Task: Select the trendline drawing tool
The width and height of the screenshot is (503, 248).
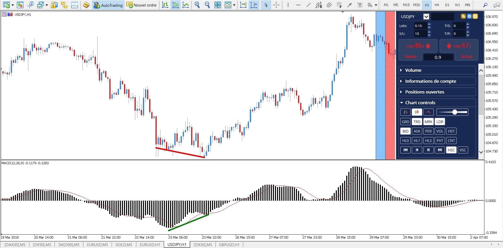Action: 309,5
